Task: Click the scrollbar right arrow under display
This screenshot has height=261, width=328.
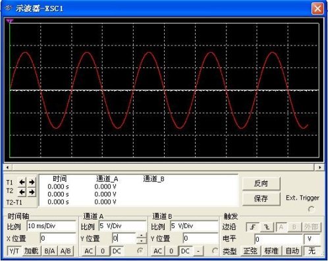Action: [319, 167]
